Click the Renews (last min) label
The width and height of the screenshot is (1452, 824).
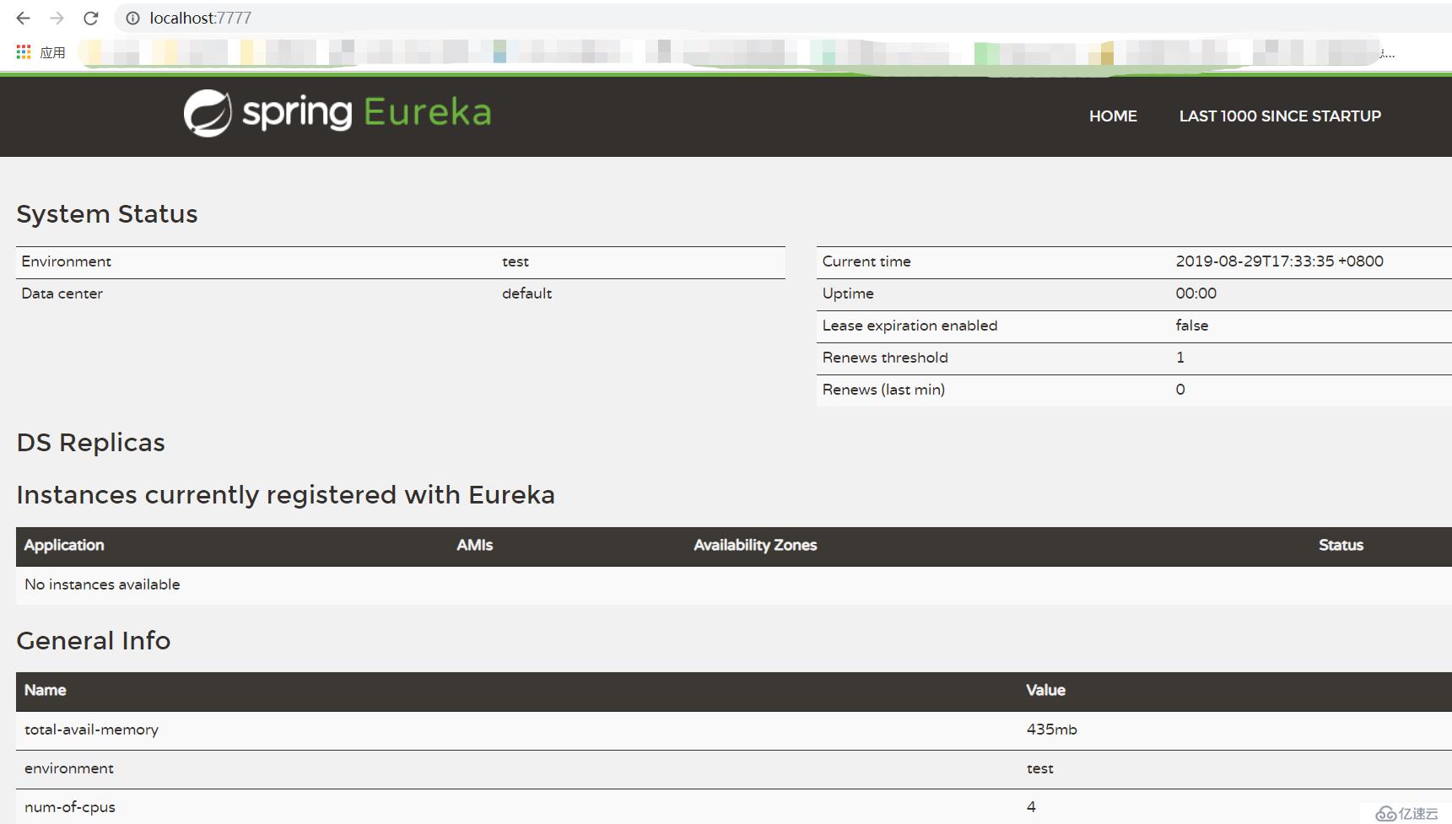[x=883, y=390]
